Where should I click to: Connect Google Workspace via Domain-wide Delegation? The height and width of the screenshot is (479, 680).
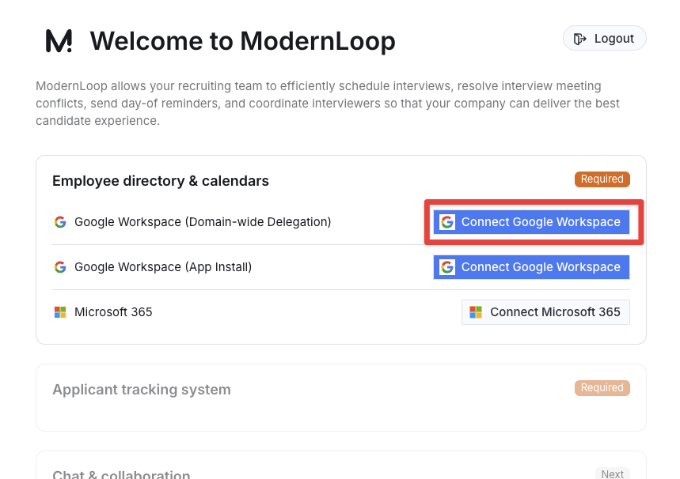[531, 222]
